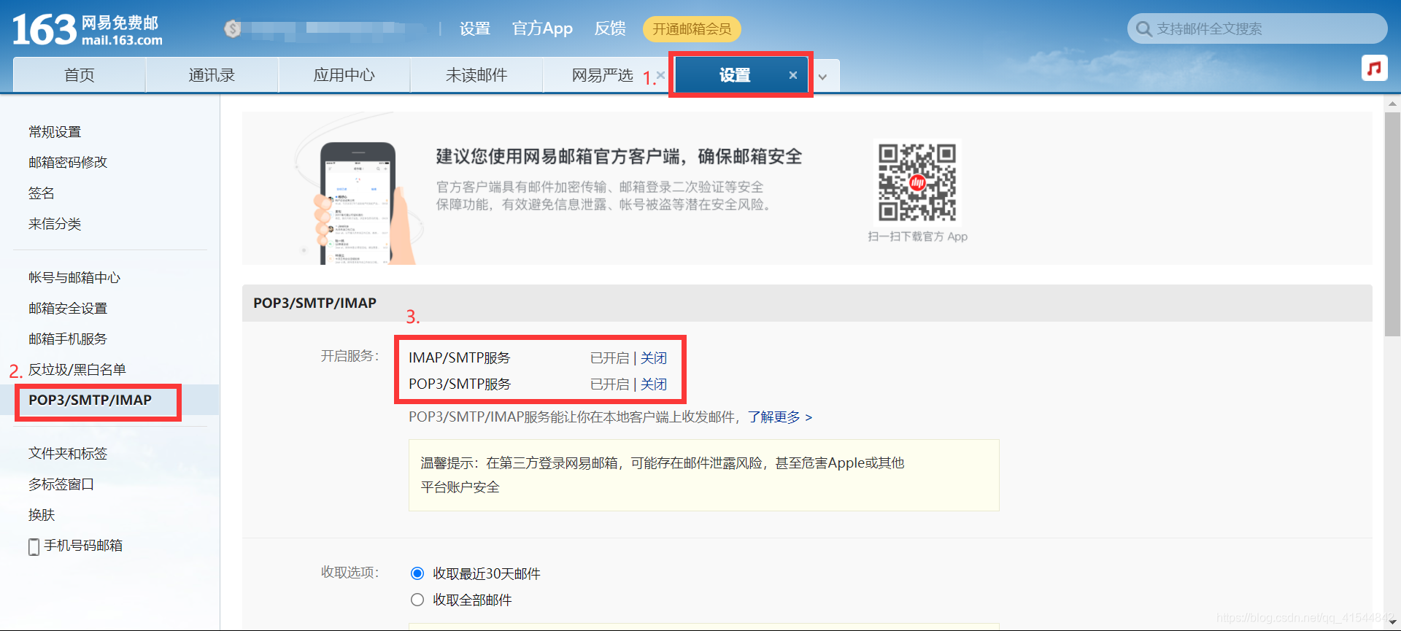This screenshot has width=1401, height=631.
Task: Open 文件夹和标签 settings
Action: (x=68, y=454)
